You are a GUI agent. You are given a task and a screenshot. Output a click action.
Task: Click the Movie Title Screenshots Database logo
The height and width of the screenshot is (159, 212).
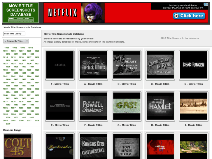tap(20, 13)
